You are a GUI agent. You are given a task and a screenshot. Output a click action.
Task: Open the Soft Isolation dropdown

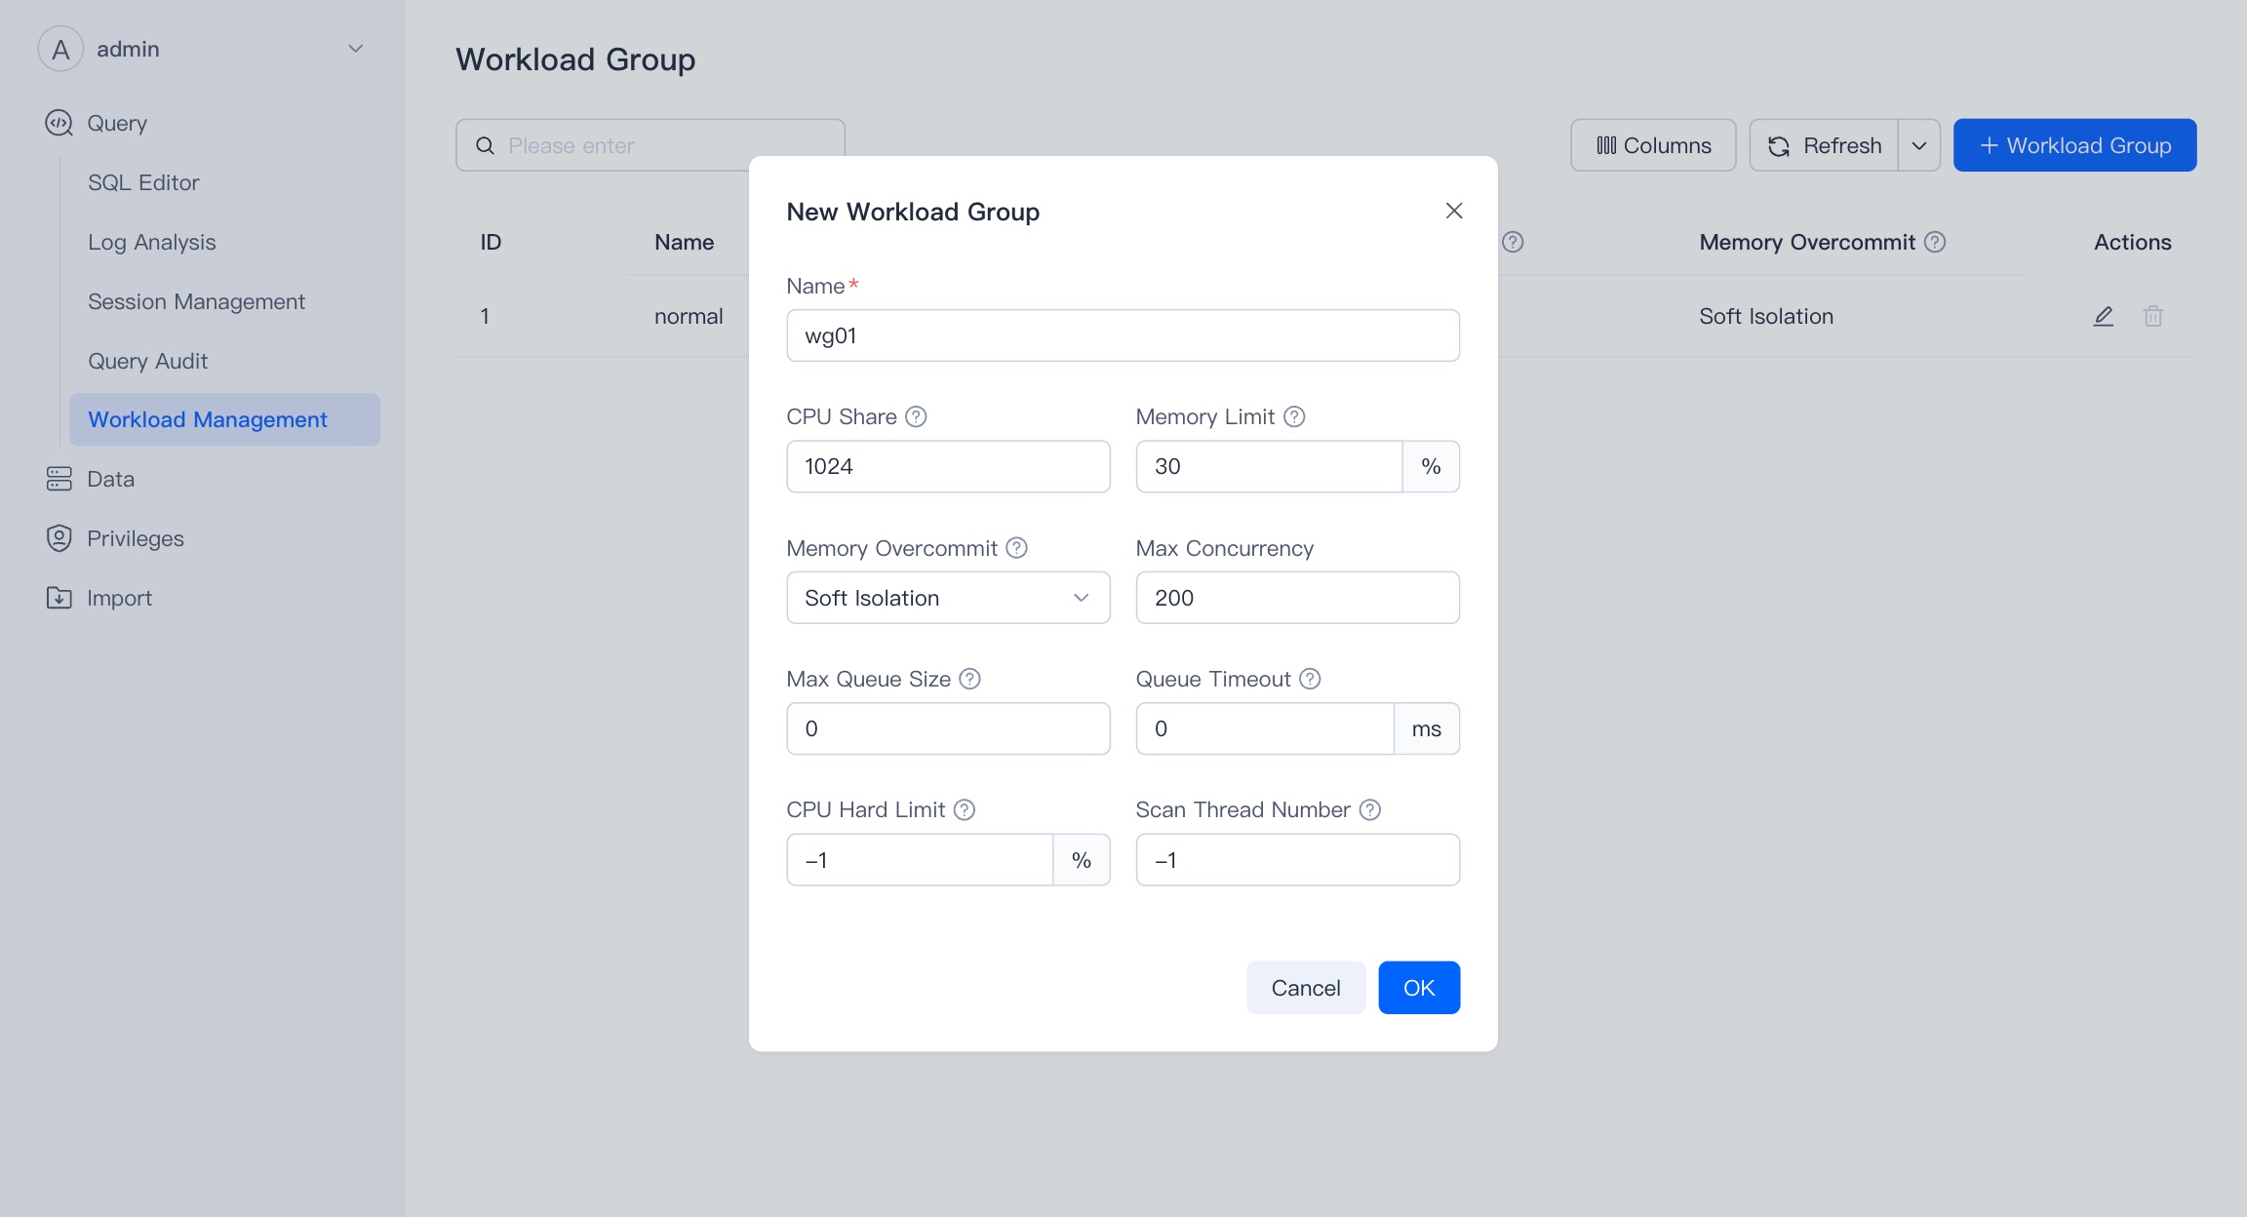(x=947, y=598)
